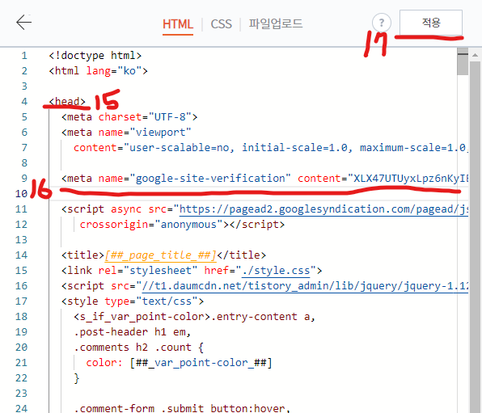The image size is (482, 413).
Task: Click the closing brace on line 22
Action: 77,378
